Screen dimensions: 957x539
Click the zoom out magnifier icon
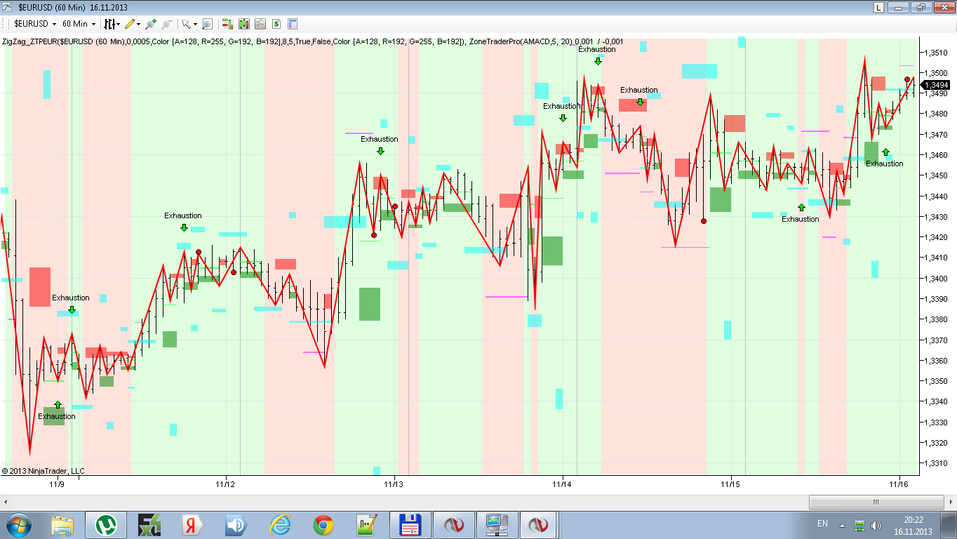(166, 24)
